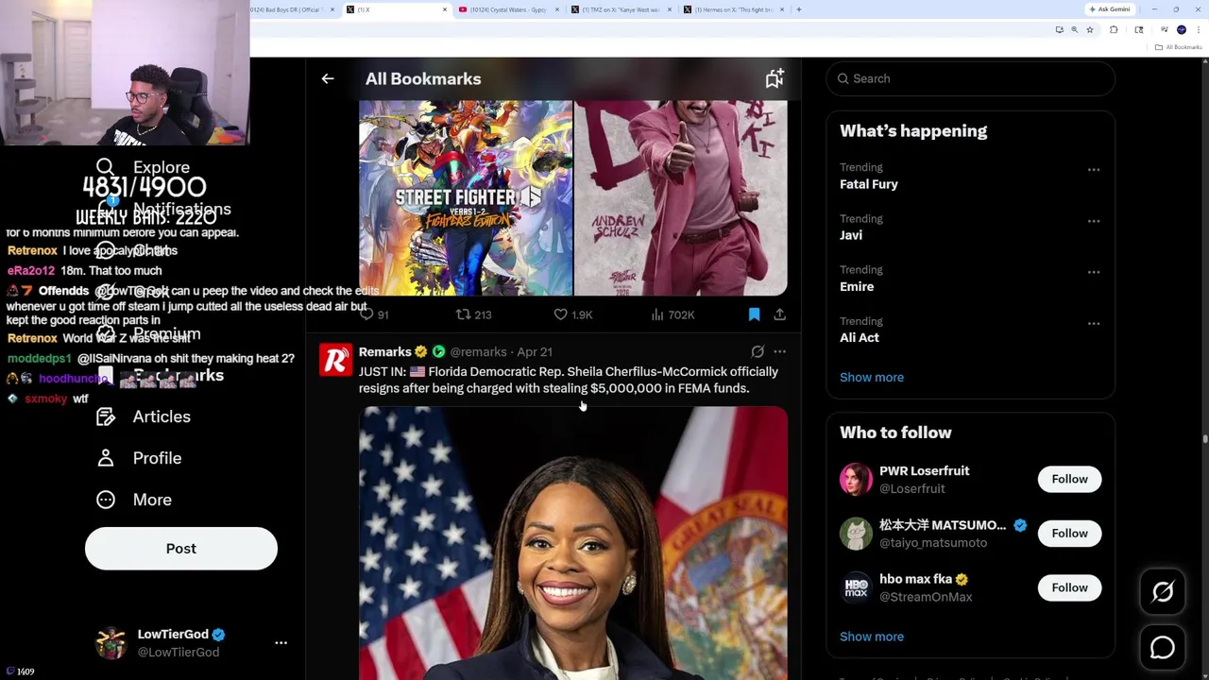
Task: Open the floating messages chat button
Action: coord(1163,648)
